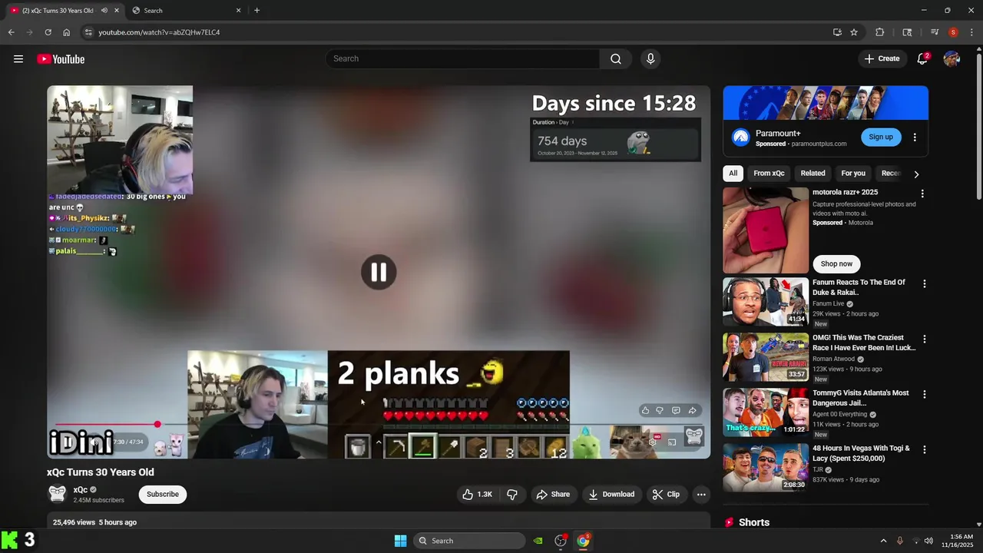Clip the video
The width and height of the screenshot is (983, 553).
tap(666, 495)
